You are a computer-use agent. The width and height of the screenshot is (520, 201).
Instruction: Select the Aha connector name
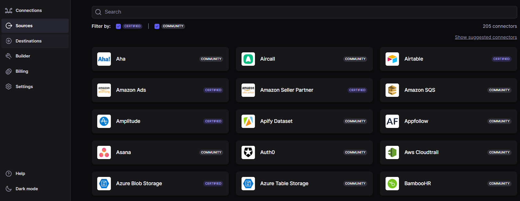121,59
